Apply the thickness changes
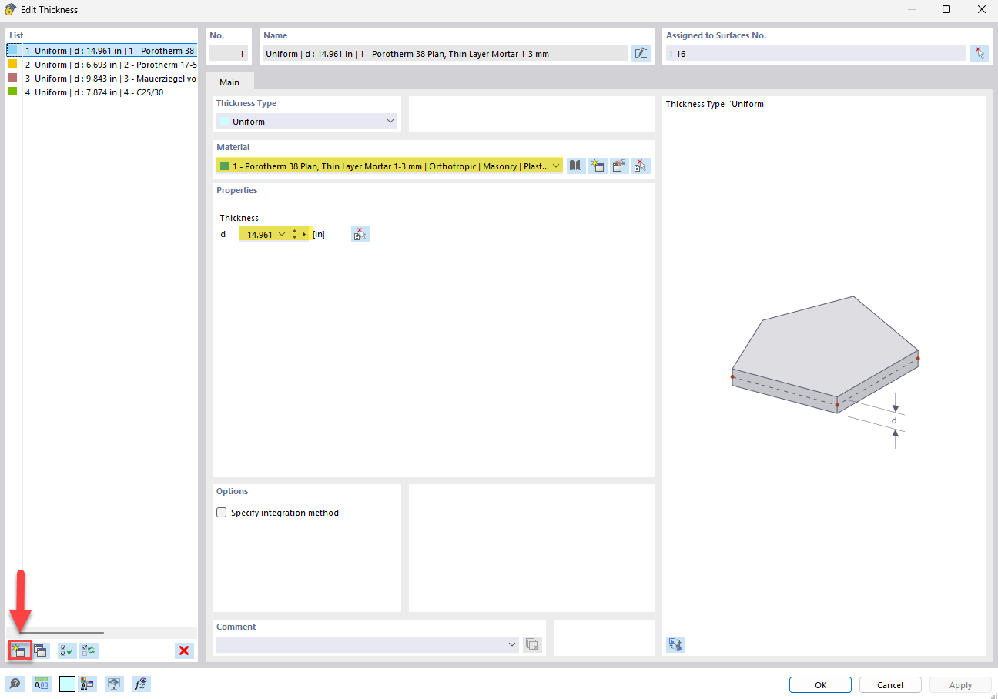Viewport: 998px width, 699px height. (x=959, y=684)
